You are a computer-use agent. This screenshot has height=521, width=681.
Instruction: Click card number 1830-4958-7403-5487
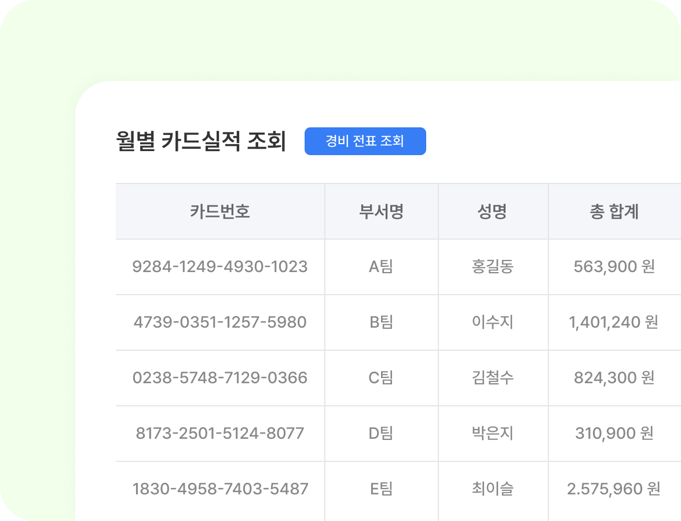[x=220, y=489]
